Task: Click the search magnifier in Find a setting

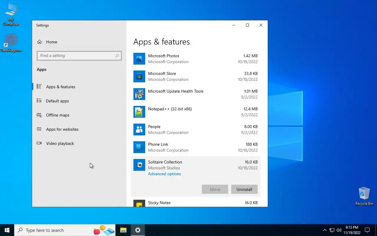Action: coord(117,55)
